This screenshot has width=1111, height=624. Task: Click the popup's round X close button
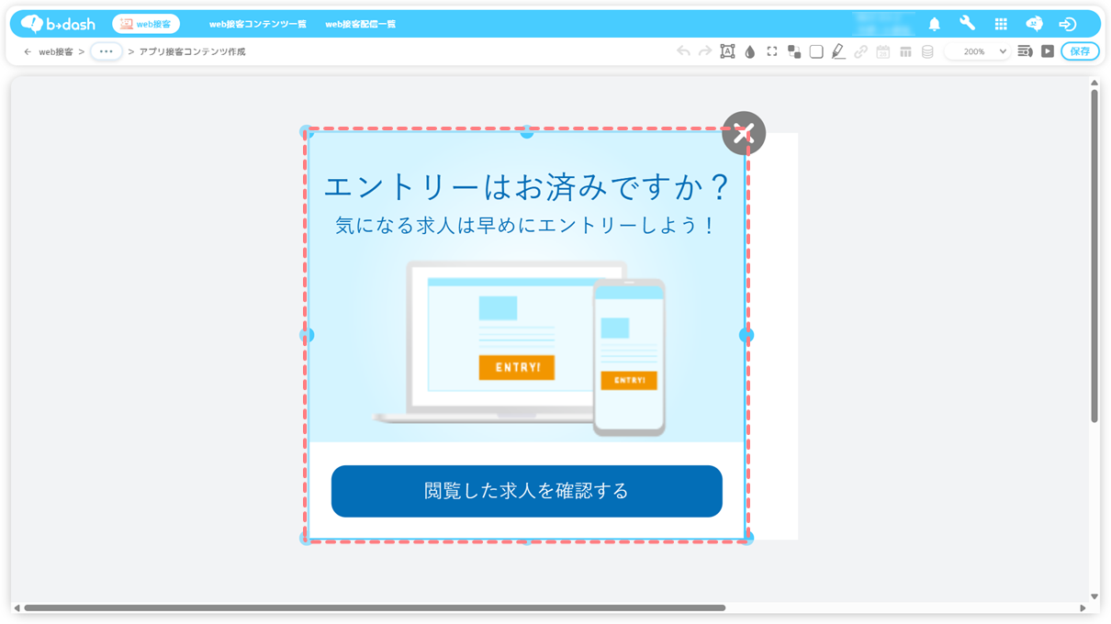pos(744,134)
